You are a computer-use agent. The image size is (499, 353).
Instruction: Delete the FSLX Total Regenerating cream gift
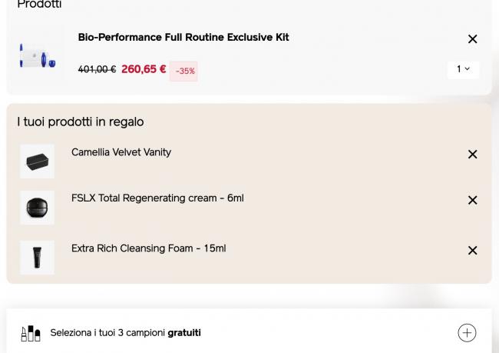point(472,200)
